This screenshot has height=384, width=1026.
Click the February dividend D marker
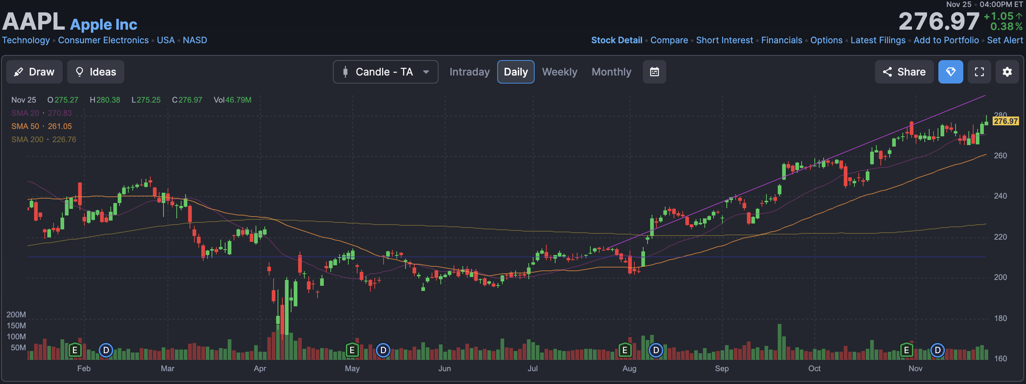click(x=106, y=350)
